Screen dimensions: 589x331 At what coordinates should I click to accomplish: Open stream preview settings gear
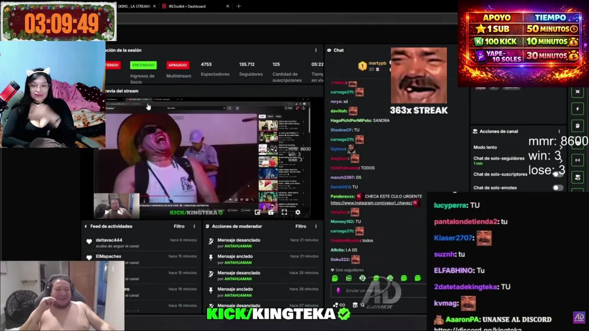[298, 212]
